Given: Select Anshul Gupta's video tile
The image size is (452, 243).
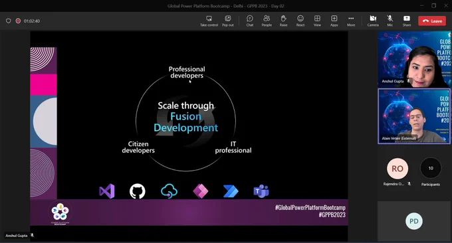Looking at the screenshot, I should 414,59.
